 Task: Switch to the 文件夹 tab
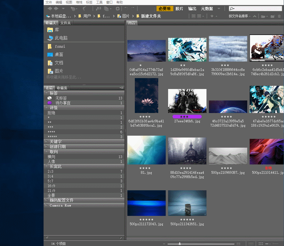(x=65, y=23)
